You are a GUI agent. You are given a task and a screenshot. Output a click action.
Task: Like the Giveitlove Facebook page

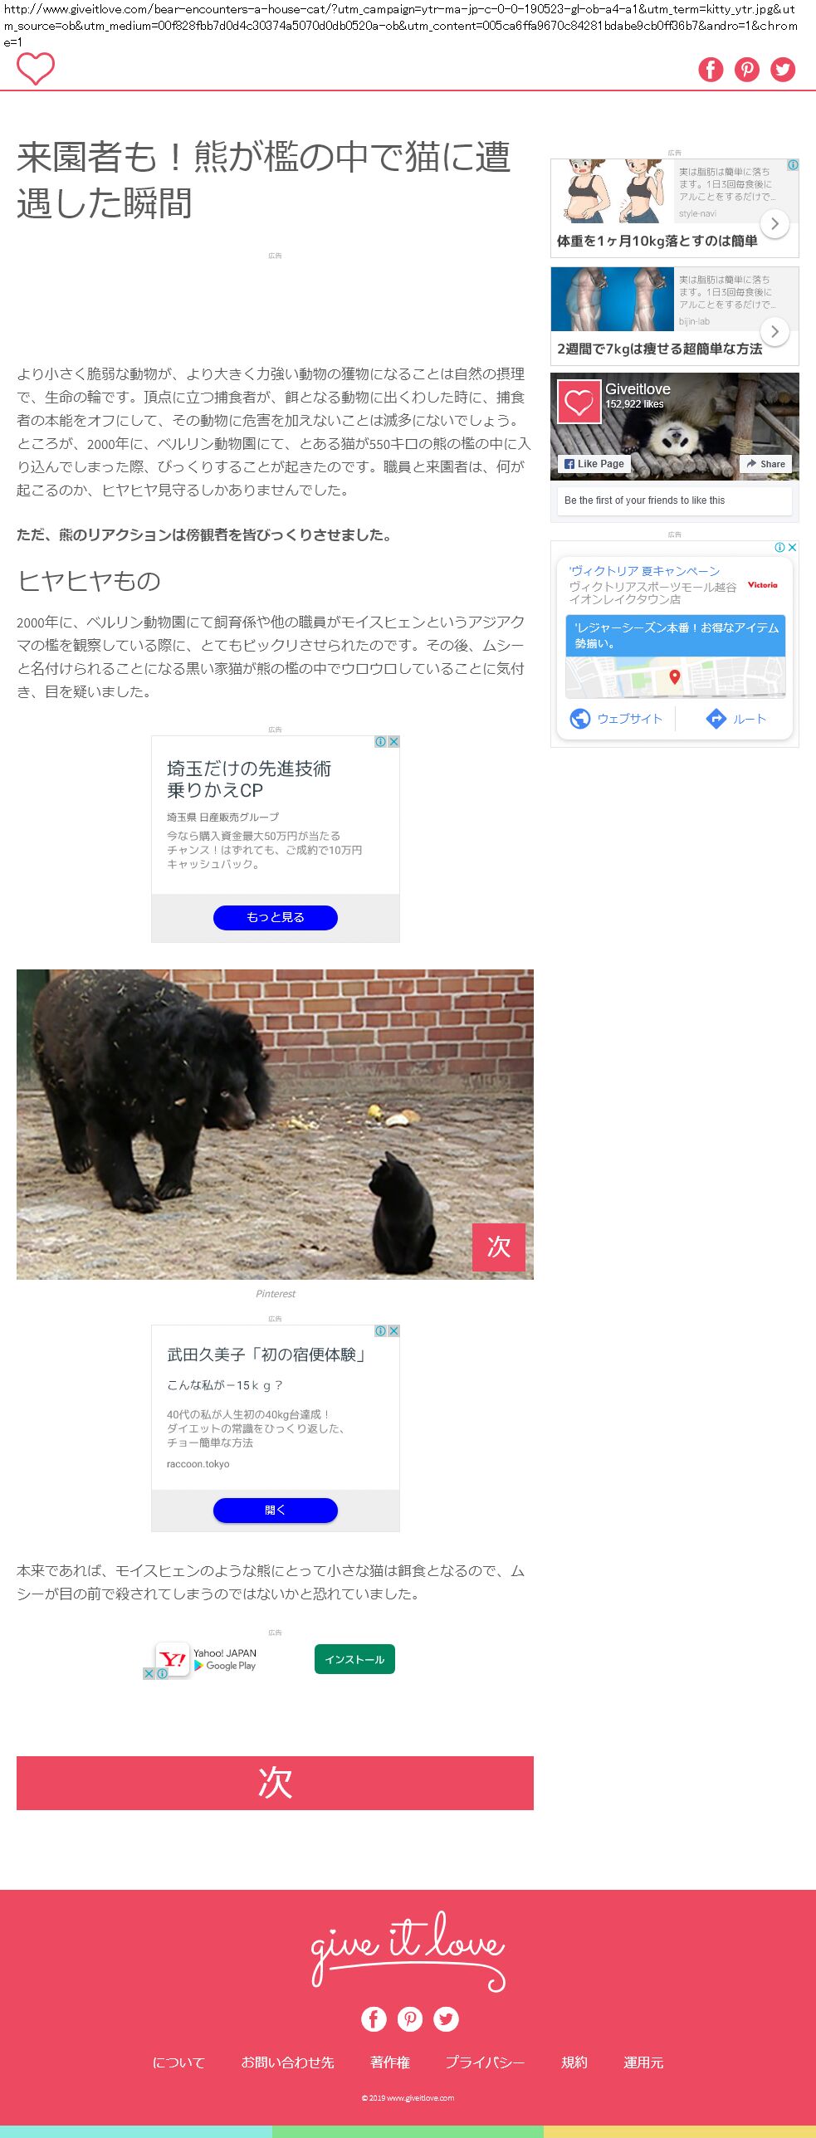[594, 464]
